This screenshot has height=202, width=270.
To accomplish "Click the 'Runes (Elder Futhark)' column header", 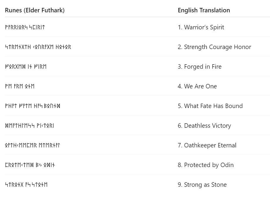I will 35,10.
